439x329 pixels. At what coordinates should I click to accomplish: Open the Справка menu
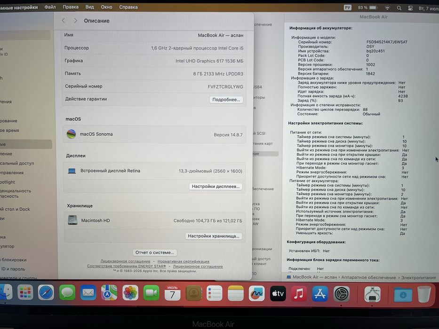tap(128, 7)
